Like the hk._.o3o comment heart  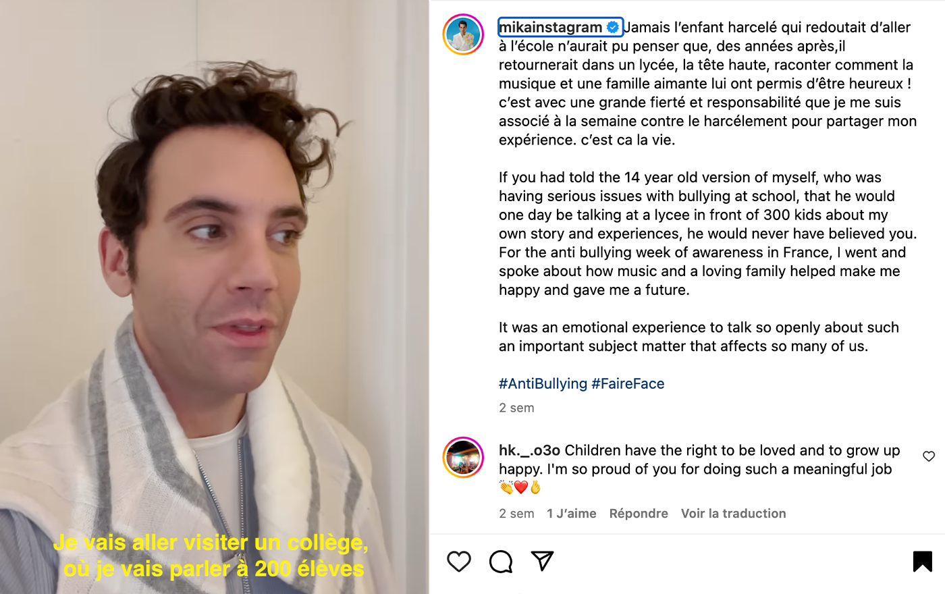pyautogui.click(x=929, y=456)
